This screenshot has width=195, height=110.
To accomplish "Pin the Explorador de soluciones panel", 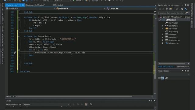I will [185, 5].
